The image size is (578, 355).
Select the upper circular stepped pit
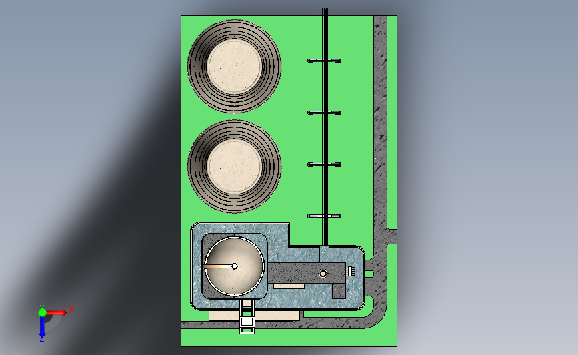235,67
